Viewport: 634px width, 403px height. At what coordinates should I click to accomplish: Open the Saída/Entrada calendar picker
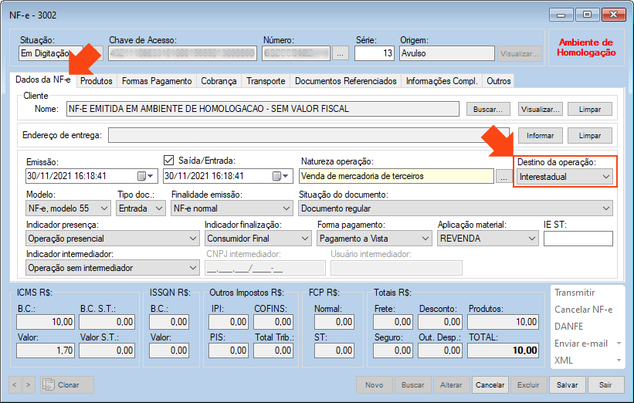(x=276, y=176)
